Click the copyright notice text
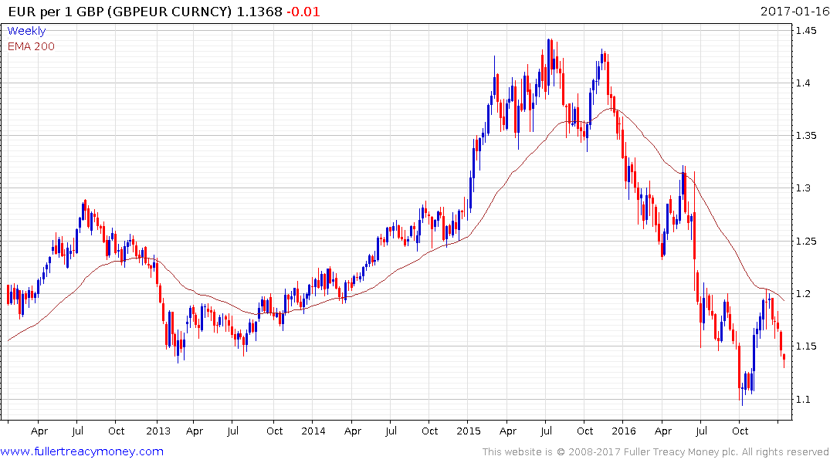The image size is (830, 463). (x=656, y=452)
